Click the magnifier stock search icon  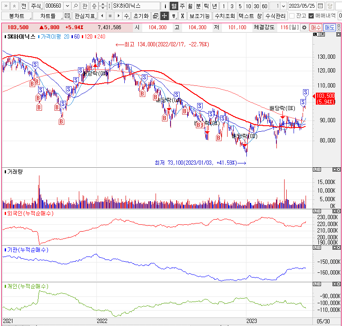tap(75, 6)
